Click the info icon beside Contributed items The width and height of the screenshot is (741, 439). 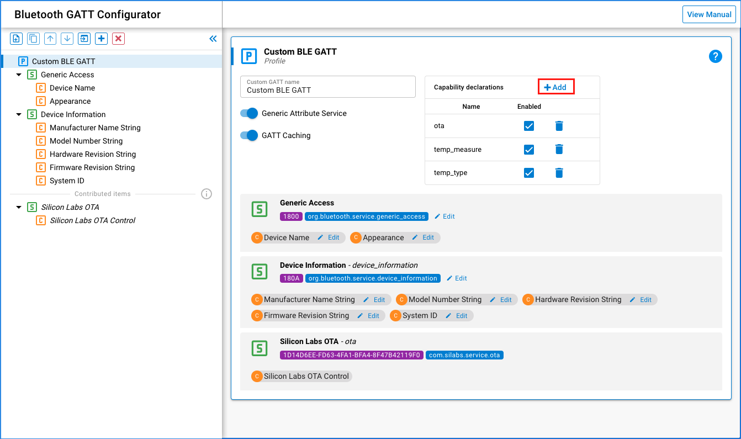[x=207, y=194]
